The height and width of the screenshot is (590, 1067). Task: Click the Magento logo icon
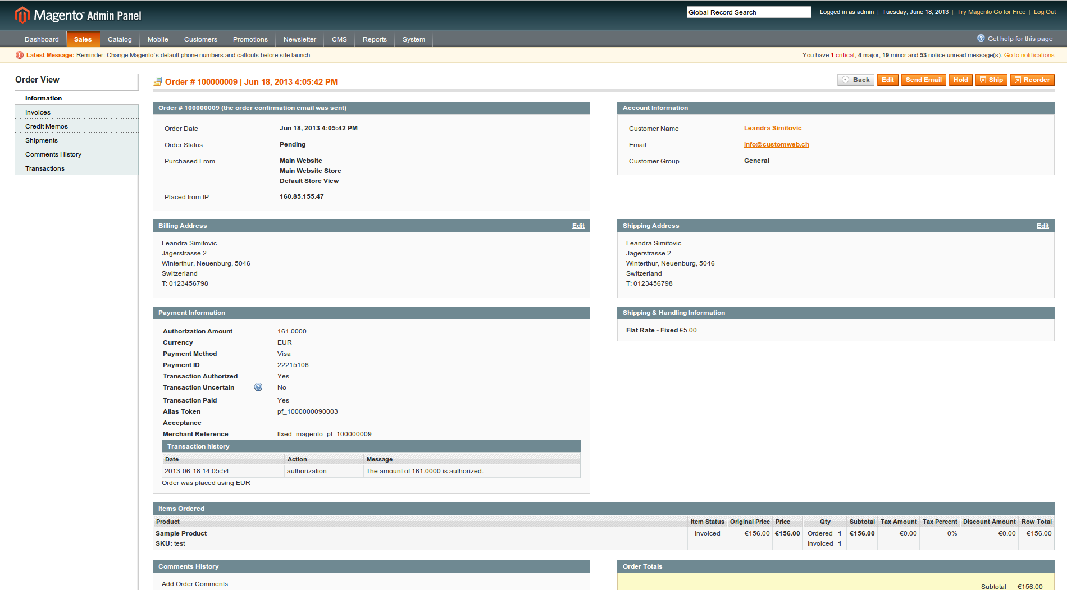click(x=22, y=15)
